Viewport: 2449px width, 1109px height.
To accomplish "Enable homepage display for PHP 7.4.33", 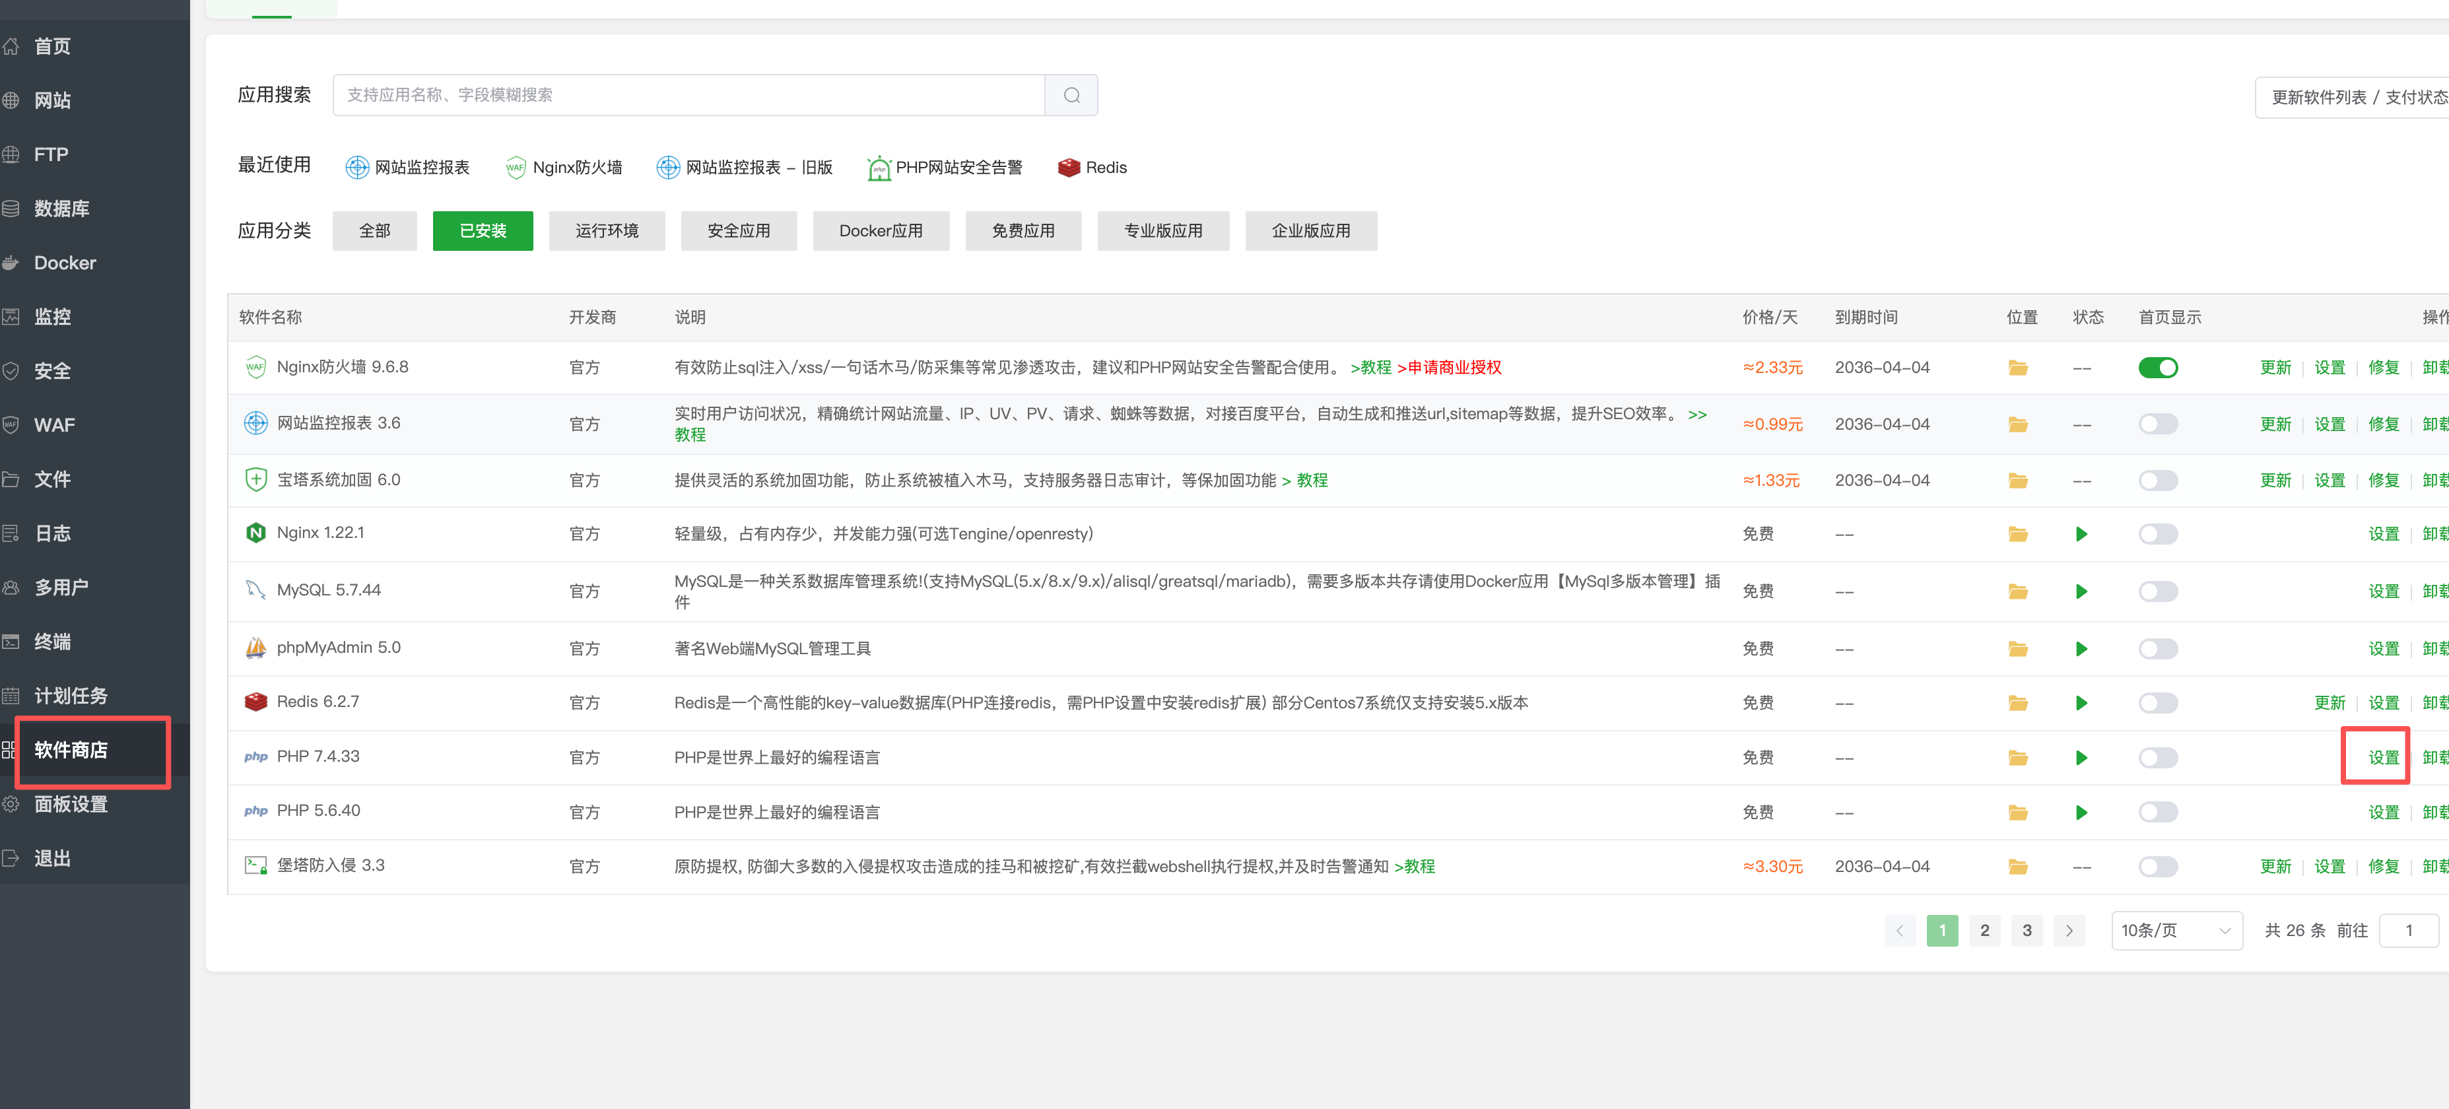I will (x=2157, y=758).
